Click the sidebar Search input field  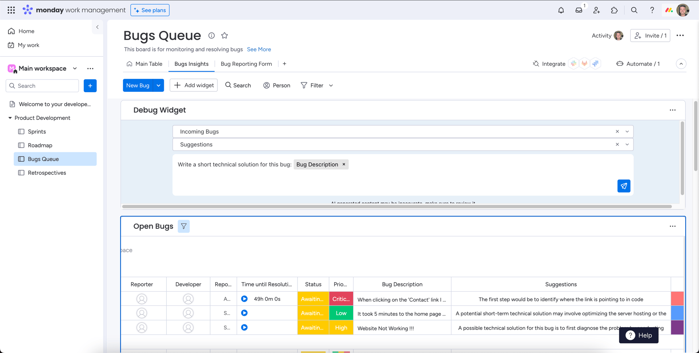pyautogui.click(x=42, y=86)
